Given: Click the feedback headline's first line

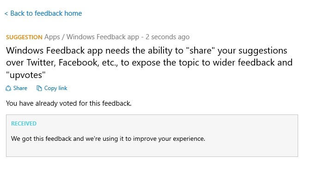Looking at the screenshot, I should click(x=147, y=50).
